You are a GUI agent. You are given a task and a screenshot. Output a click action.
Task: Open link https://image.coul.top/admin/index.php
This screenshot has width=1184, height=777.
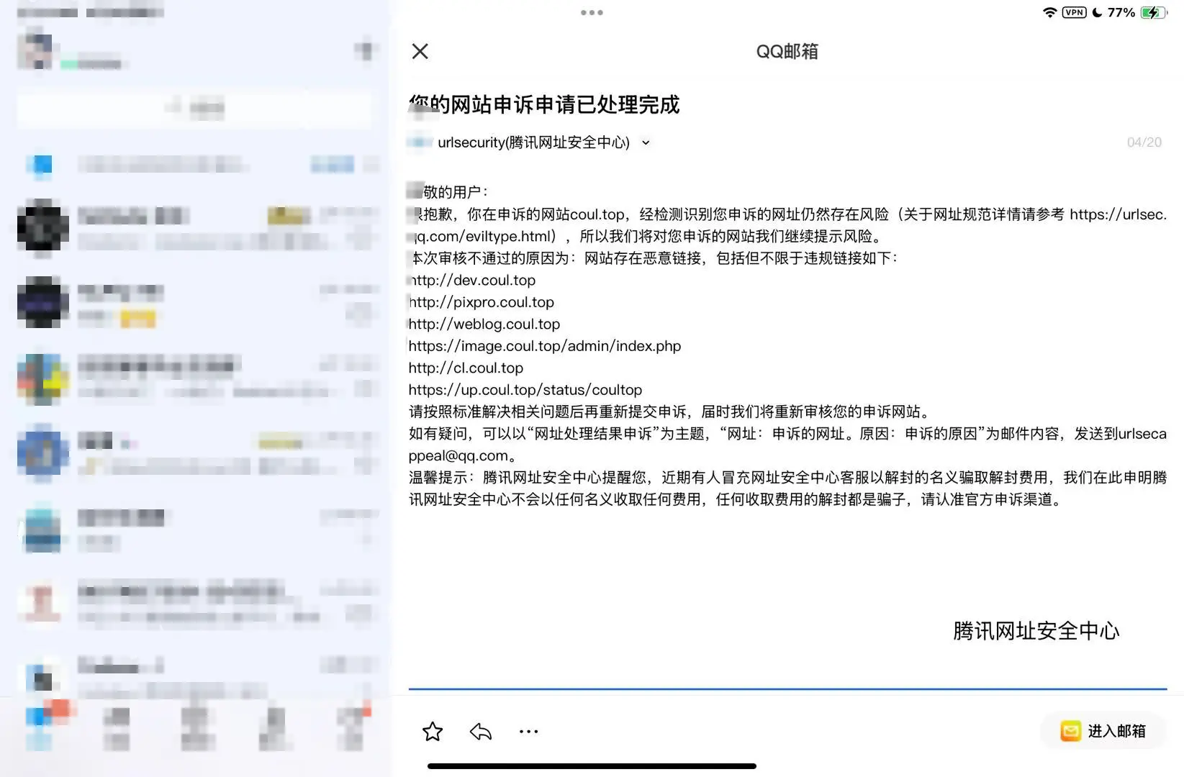(x=545, y=346)
